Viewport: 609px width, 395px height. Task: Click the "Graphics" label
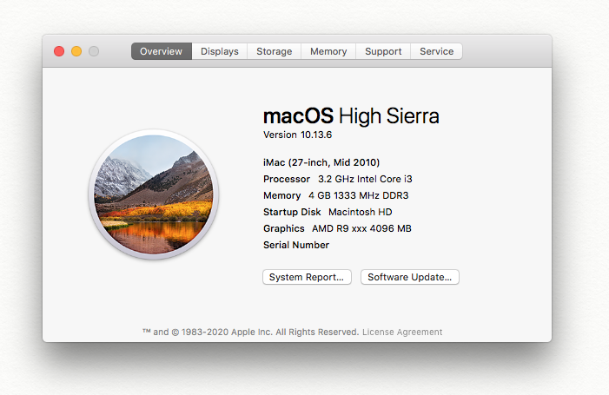tap(284, 228)
